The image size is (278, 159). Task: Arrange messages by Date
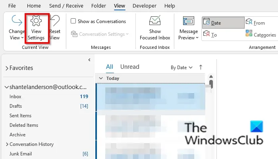[223, 23]
